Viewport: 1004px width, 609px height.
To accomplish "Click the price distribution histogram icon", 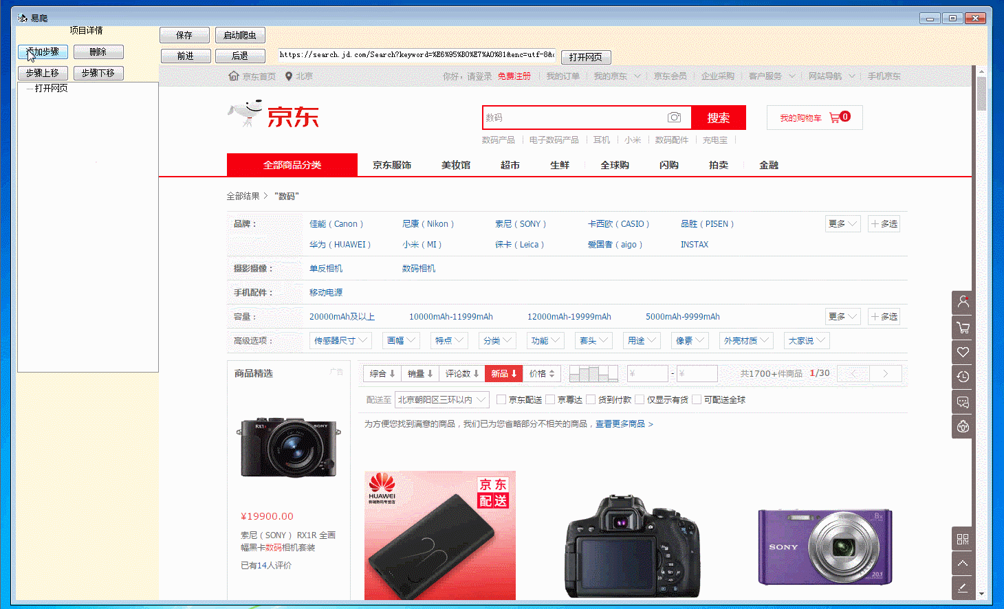I will pyautogui.click(x=593, y=373).
